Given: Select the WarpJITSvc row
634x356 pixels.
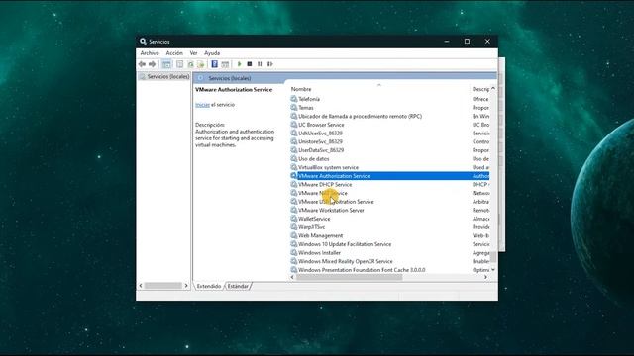Looking at the screenshot, I should (389, 226).
